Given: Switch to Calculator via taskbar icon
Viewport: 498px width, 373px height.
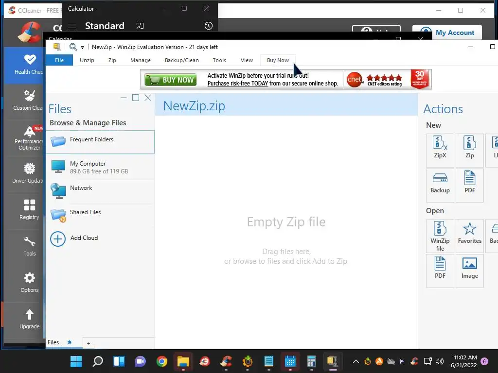Looking at the screenshot, I should coord(312,361).
